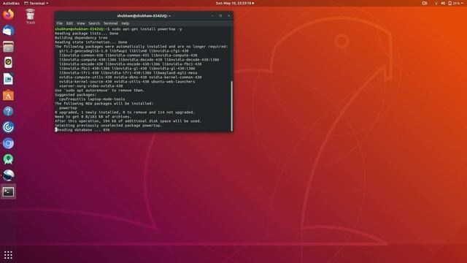The image size is (467, 263).
Task: Click the 'cpufrequtils laptop-mode-tools' line
Action: [92, 99]
